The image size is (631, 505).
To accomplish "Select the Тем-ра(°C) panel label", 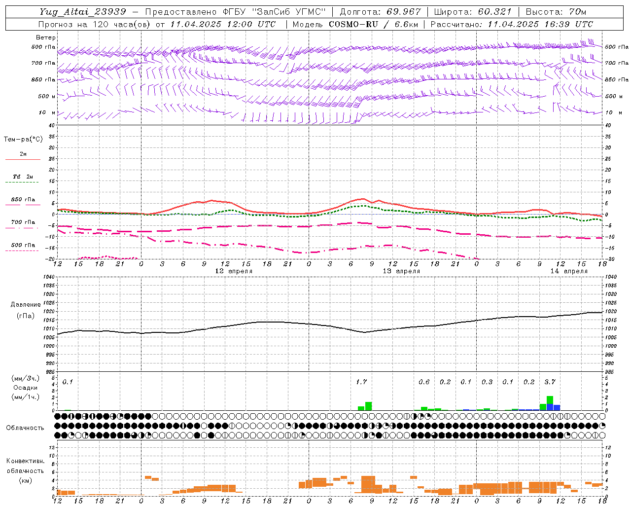I will pyautogui.click(x=23, y=140).
